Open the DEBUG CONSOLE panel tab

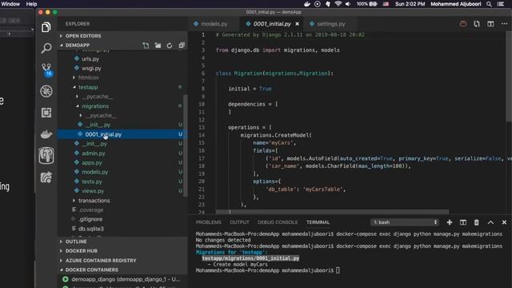278,222
